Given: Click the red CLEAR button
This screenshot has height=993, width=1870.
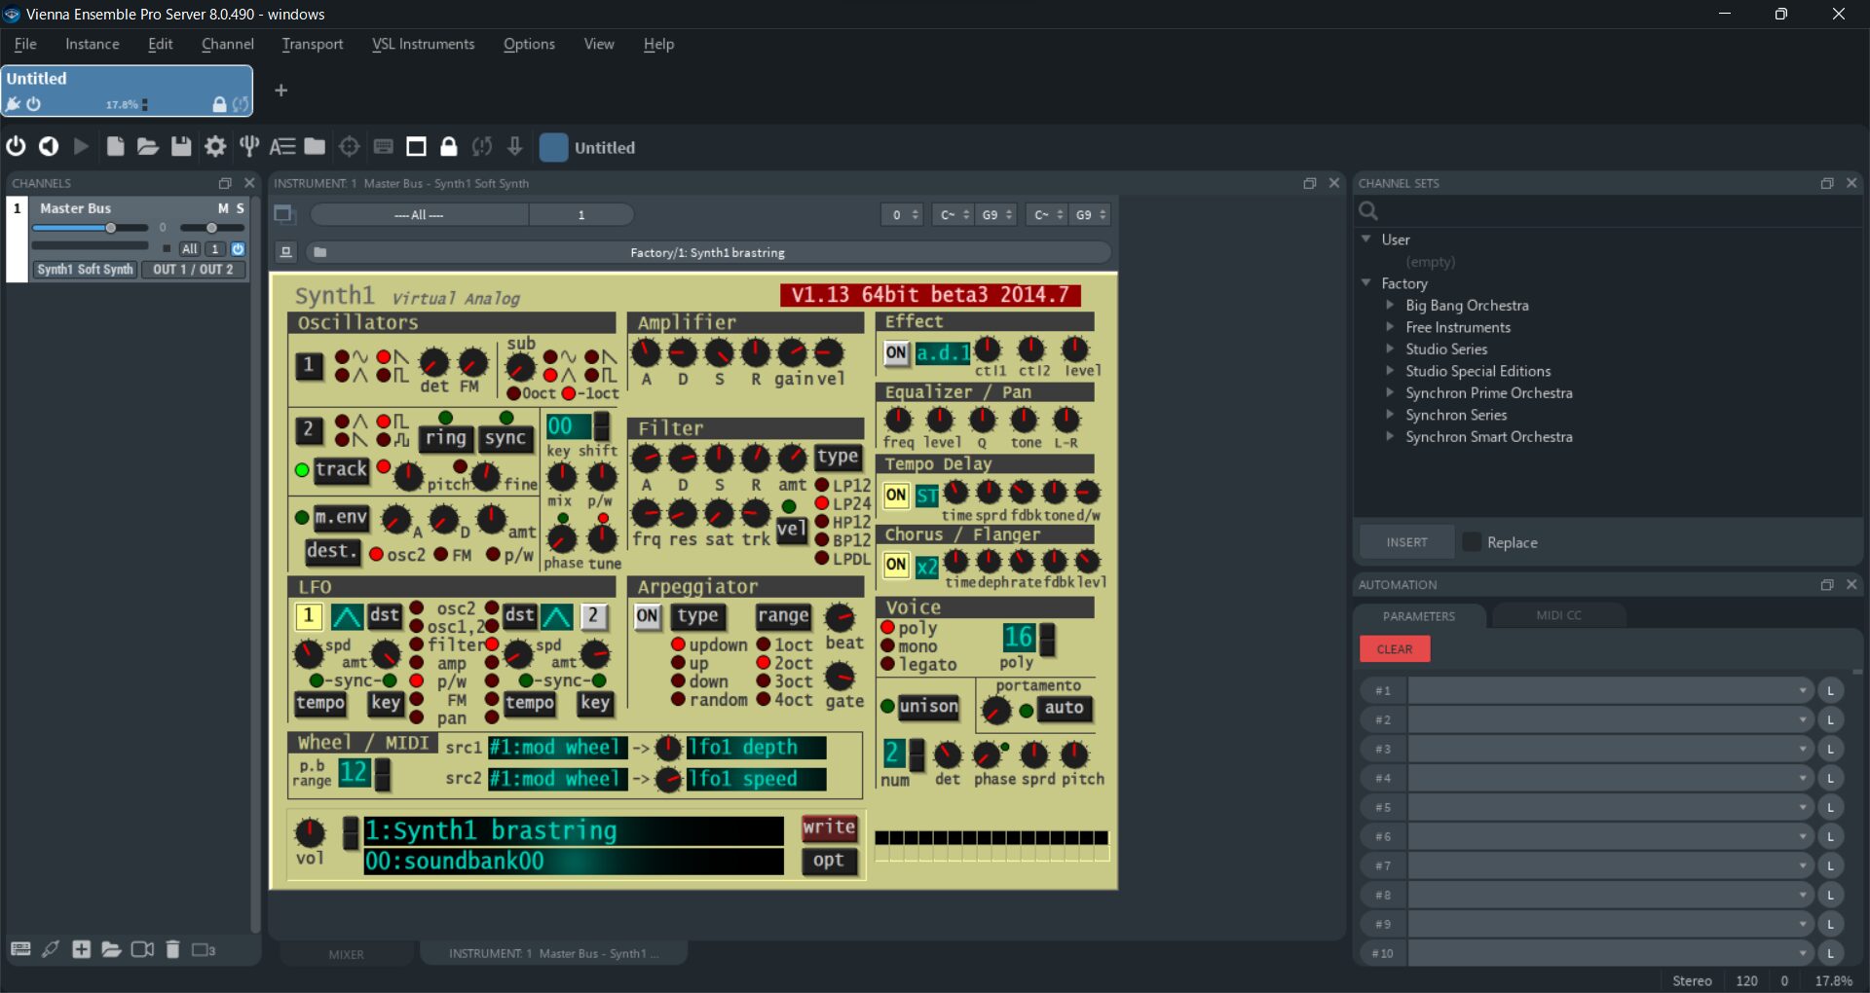Looking at the screenshot, I should (x=1394, y=649).
